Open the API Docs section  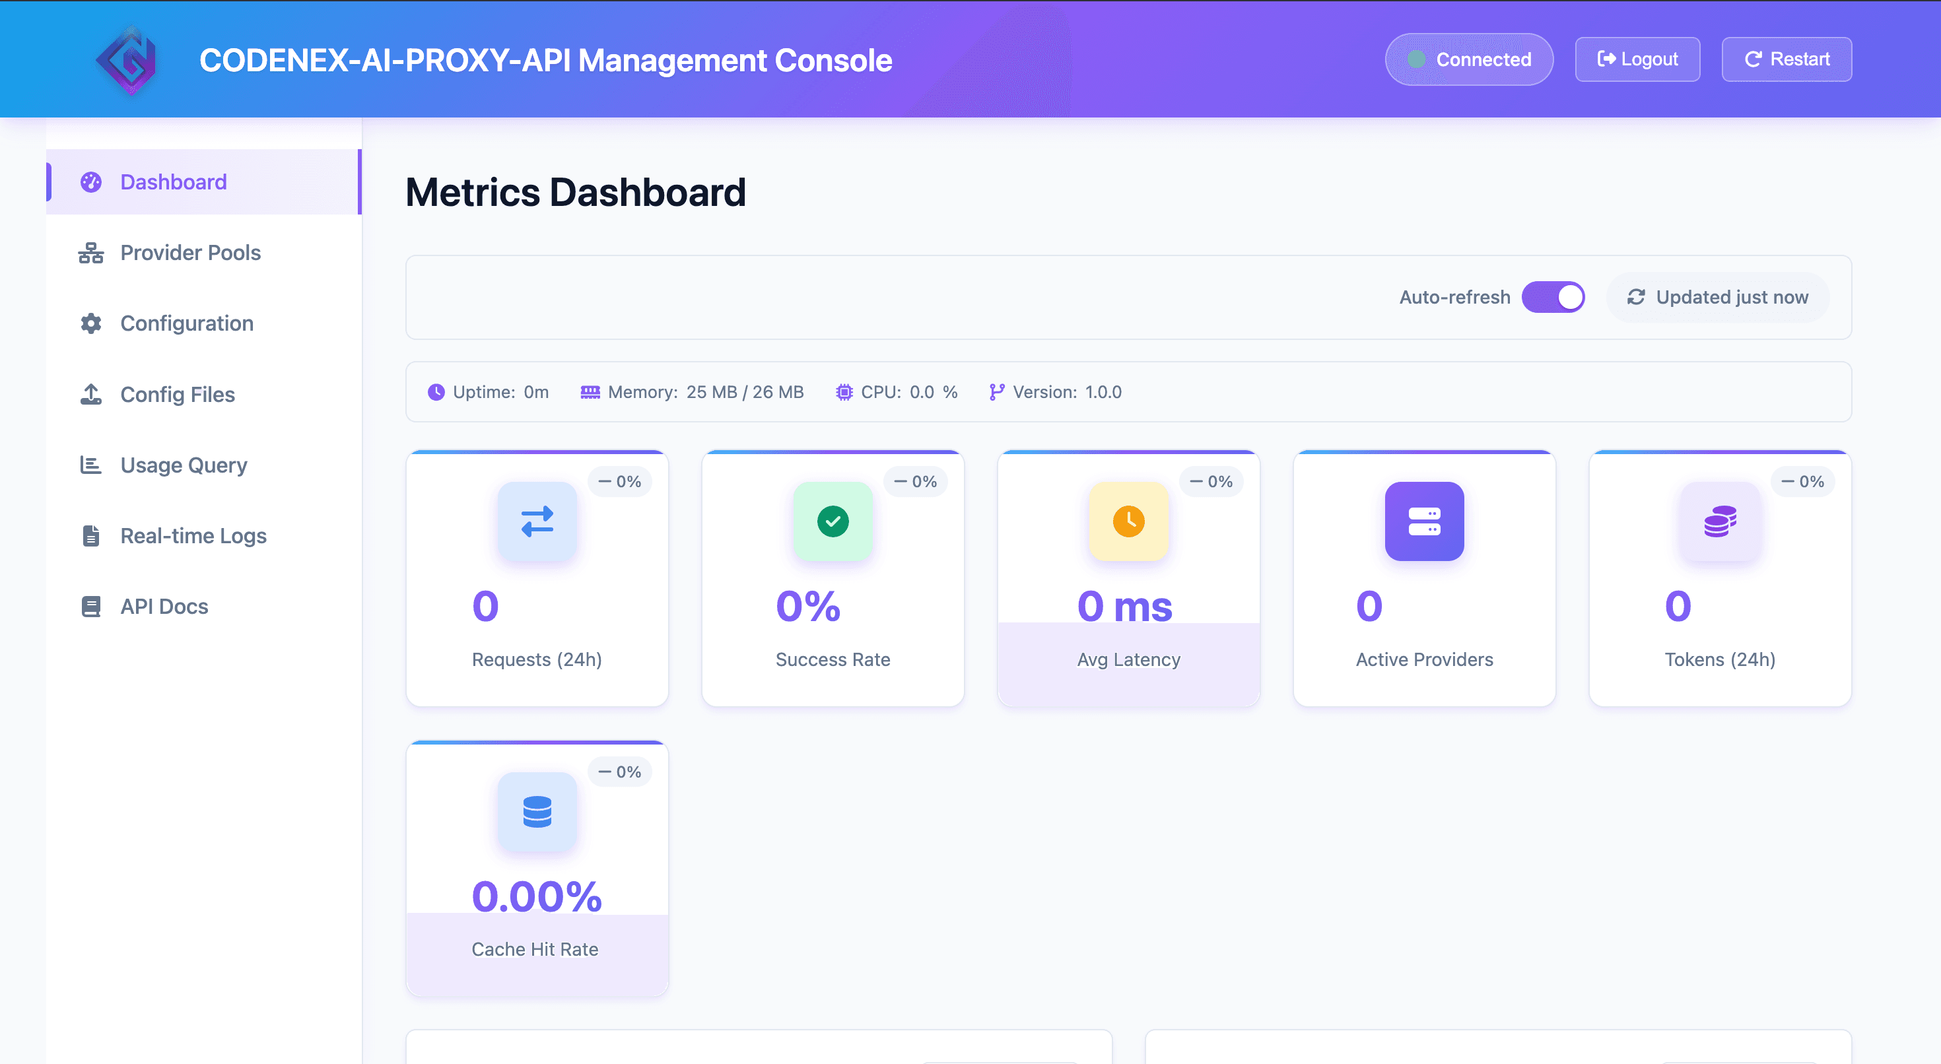(164, 606)
